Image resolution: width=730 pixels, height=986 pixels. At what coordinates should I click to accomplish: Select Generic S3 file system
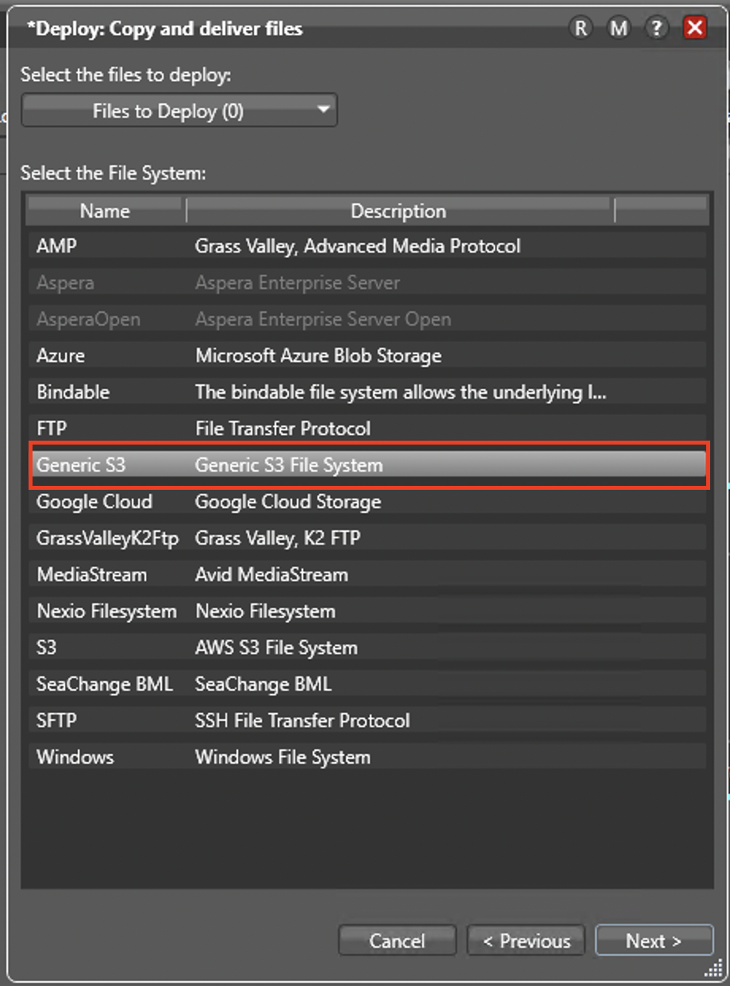tap(367, 465)
